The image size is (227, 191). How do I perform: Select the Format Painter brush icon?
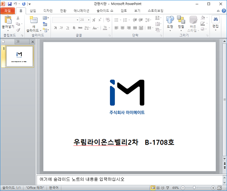(x=18, y=30)
